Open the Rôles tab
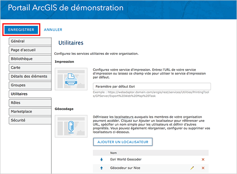This screenshot has width=237, height=174. click(x=30, y=103)
